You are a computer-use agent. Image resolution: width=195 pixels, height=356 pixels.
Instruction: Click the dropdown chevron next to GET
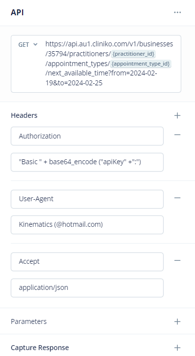click(x=35, y=44)
